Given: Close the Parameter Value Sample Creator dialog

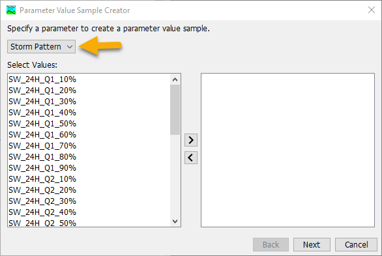Looking at the screenshot, I should (x=372, y=10).
